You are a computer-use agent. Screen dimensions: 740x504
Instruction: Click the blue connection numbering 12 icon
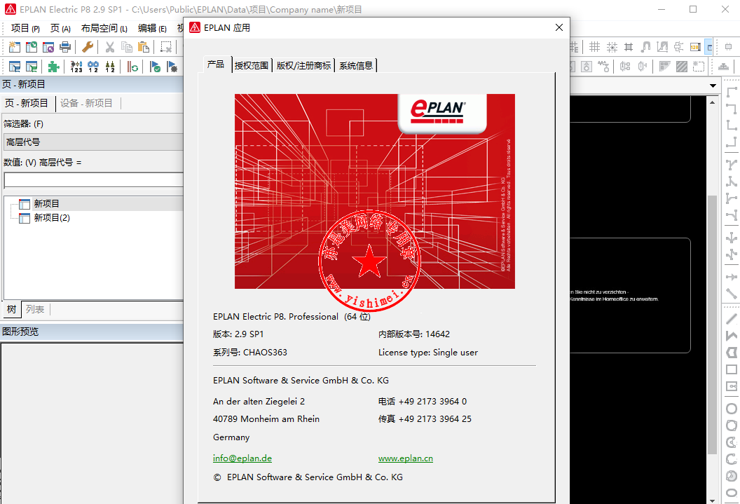point(93,67)
